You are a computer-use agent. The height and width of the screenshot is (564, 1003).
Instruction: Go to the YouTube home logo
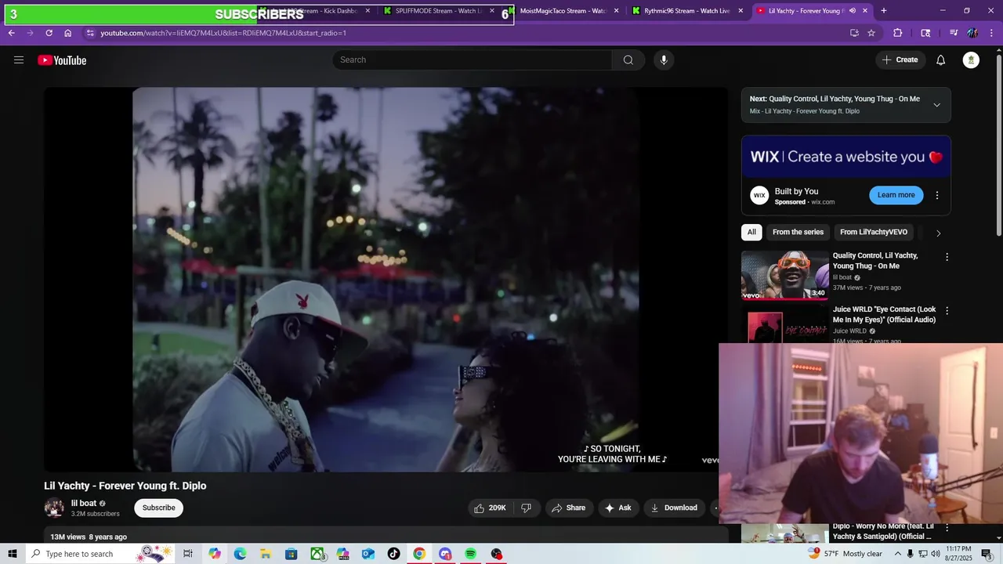tap(62, 60)
